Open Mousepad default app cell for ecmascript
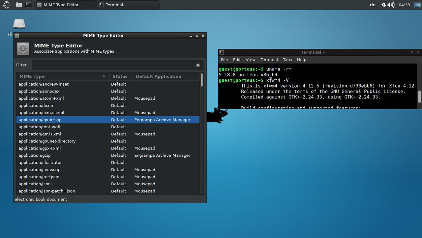The height and width of the screenshot is (238, 422). click(x=145, y=113)
